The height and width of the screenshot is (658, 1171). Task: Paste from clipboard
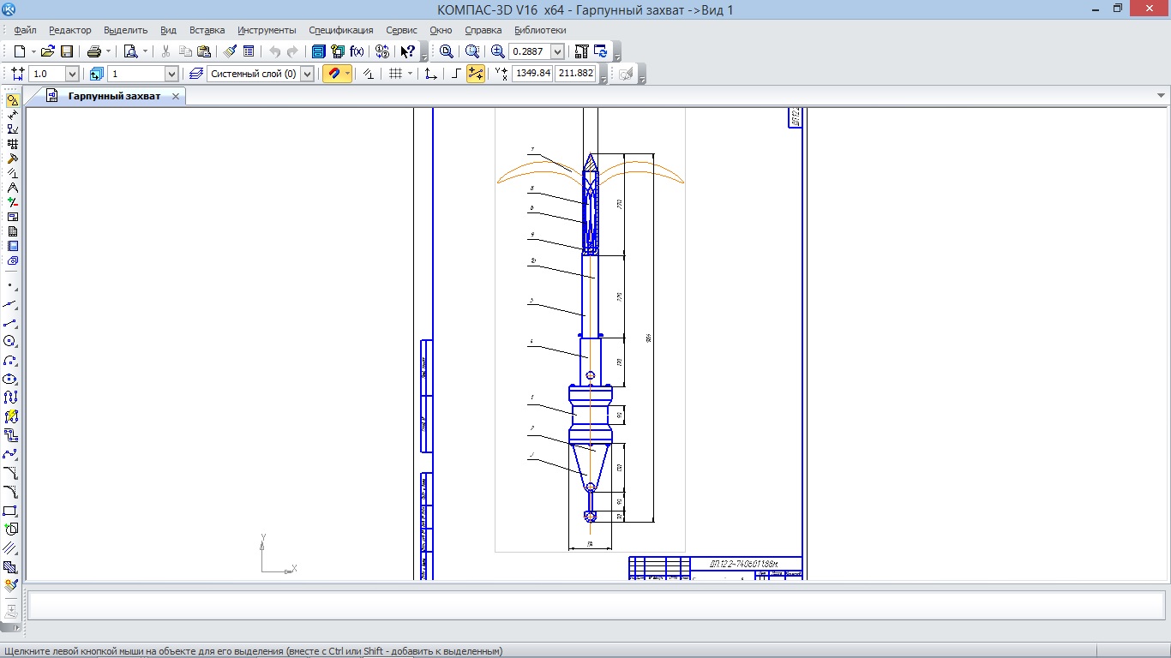pos(203,51)
